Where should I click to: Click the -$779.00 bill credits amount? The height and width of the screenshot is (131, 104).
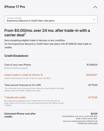92,97
